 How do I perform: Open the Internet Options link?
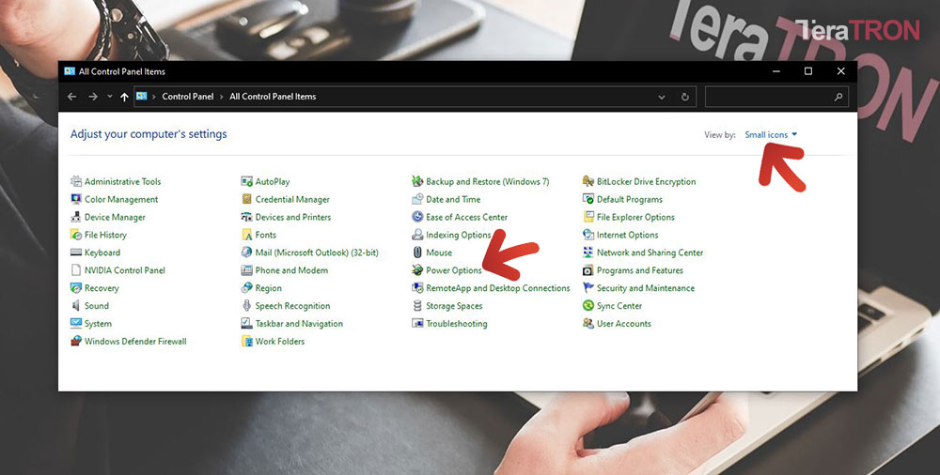click(628, 235)
